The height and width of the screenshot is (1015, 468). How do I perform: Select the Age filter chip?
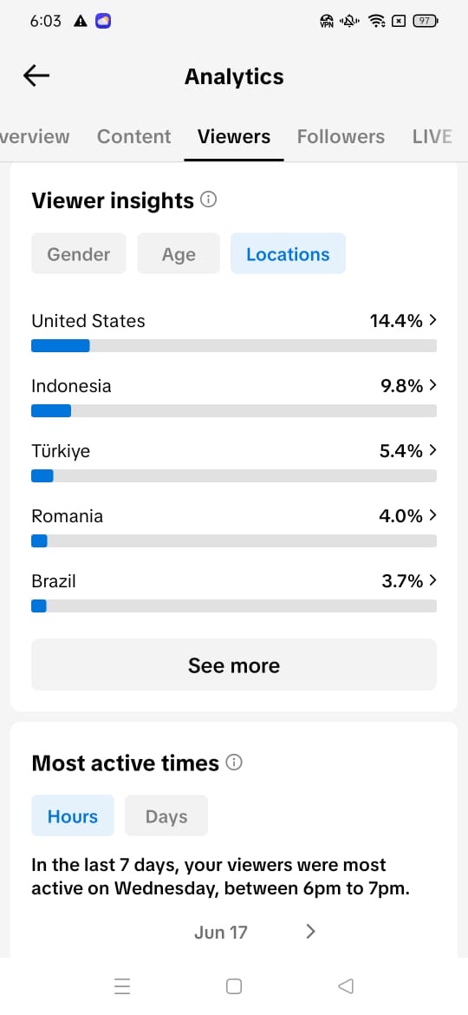point(179,253)
